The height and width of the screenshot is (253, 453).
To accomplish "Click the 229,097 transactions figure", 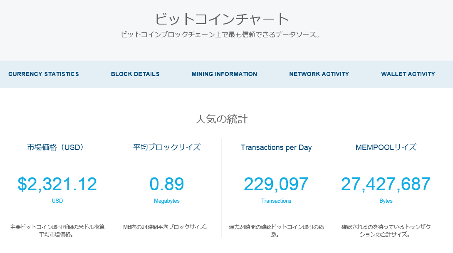I will tap(276, 184).
